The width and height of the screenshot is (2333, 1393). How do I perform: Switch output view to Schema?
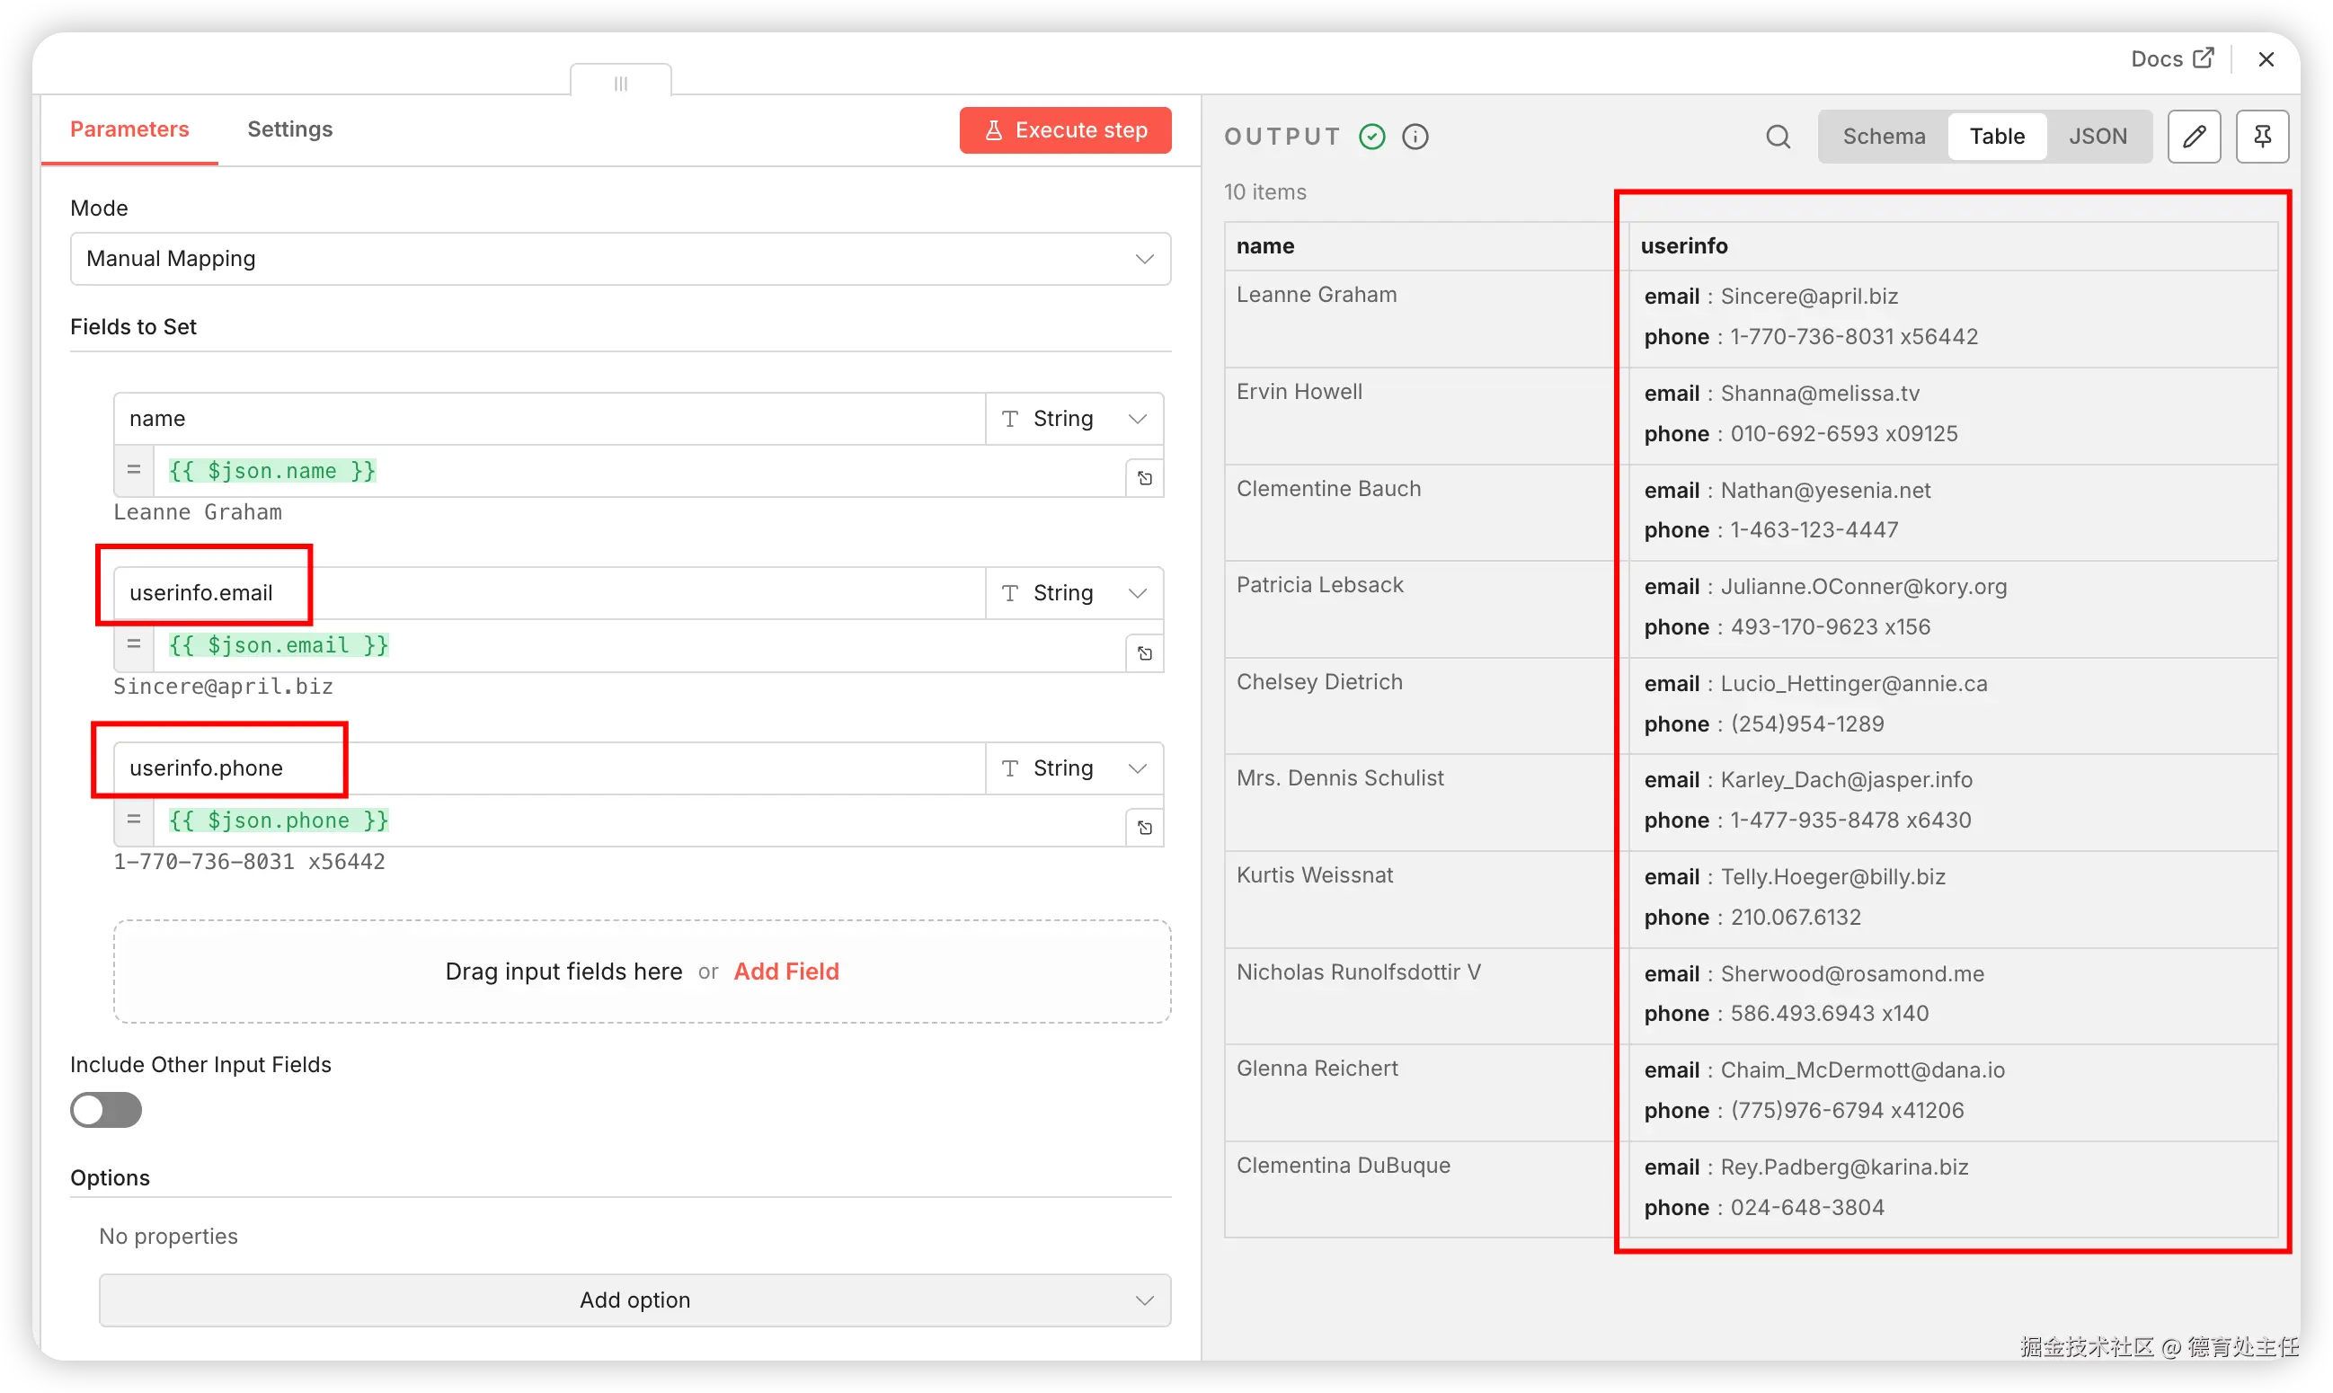[1883, 137]
